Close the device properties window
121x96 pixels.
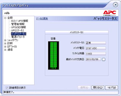(116, 5)
